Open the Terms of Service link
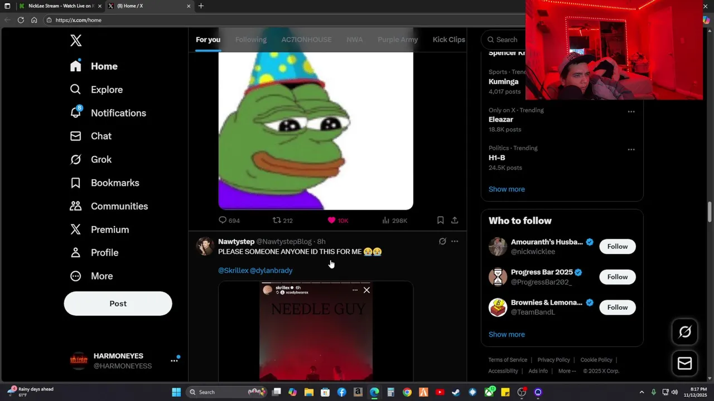The width and height of the screenshot is (714, 401). [508, 360]
